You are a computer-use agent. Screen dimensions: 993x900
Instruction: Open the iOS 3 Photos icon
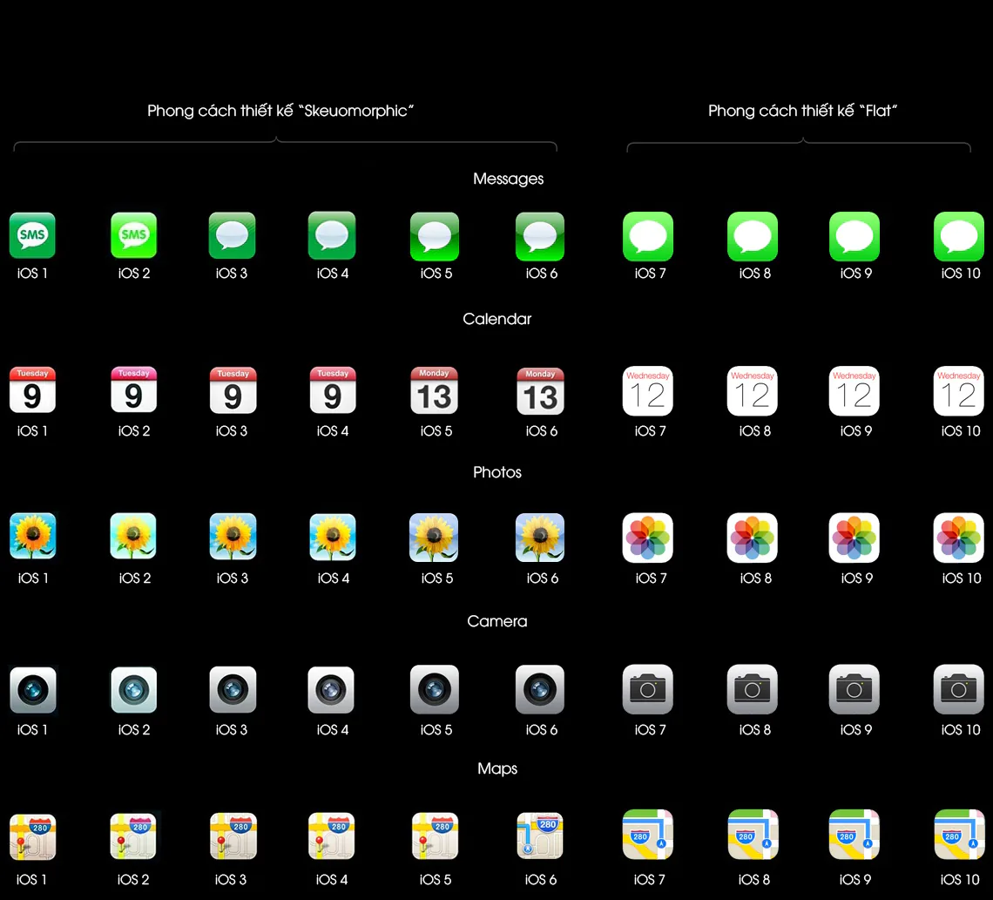click(x=233, y=537)
